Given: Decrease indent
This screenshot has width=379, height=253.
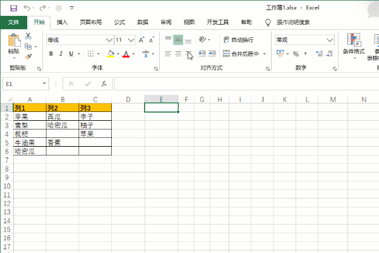Looking at the screenshot, I should pos(202,54).
